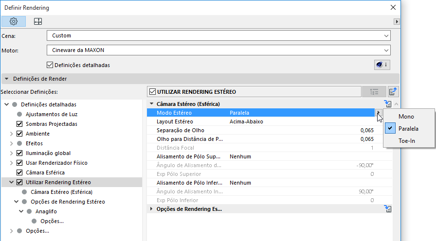
Task: Toggle the Ambiente checkbox
Action: point(19,134)
